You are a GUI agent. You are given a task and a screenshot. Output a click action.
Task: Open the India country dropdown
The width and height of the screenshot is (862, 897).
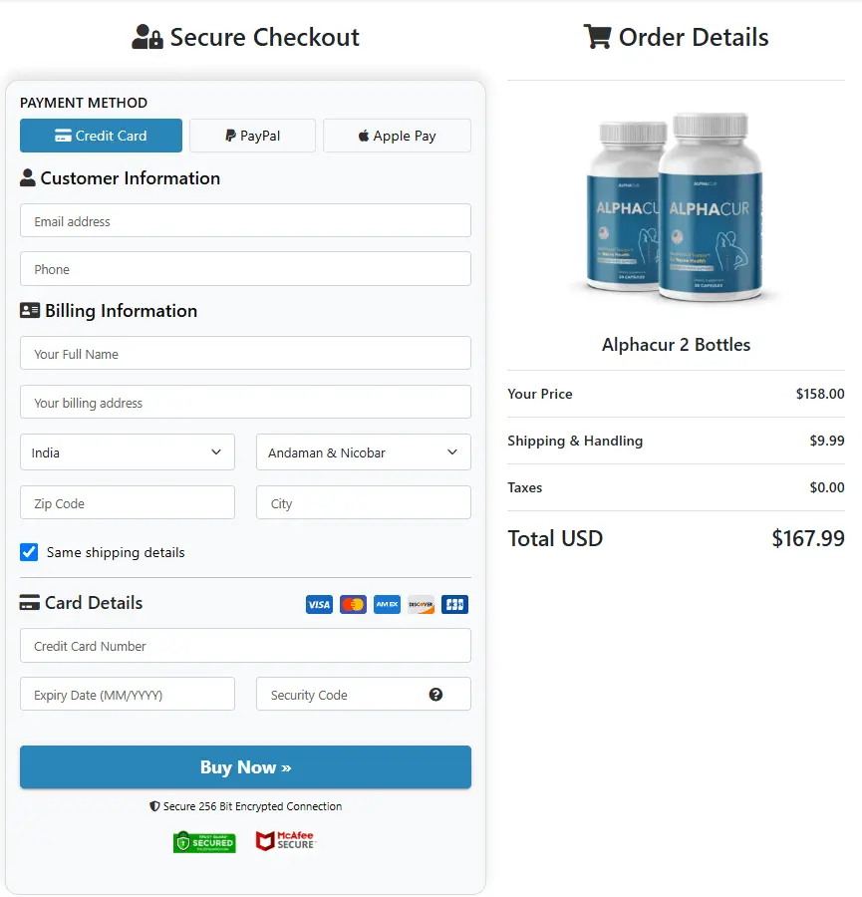128,452
